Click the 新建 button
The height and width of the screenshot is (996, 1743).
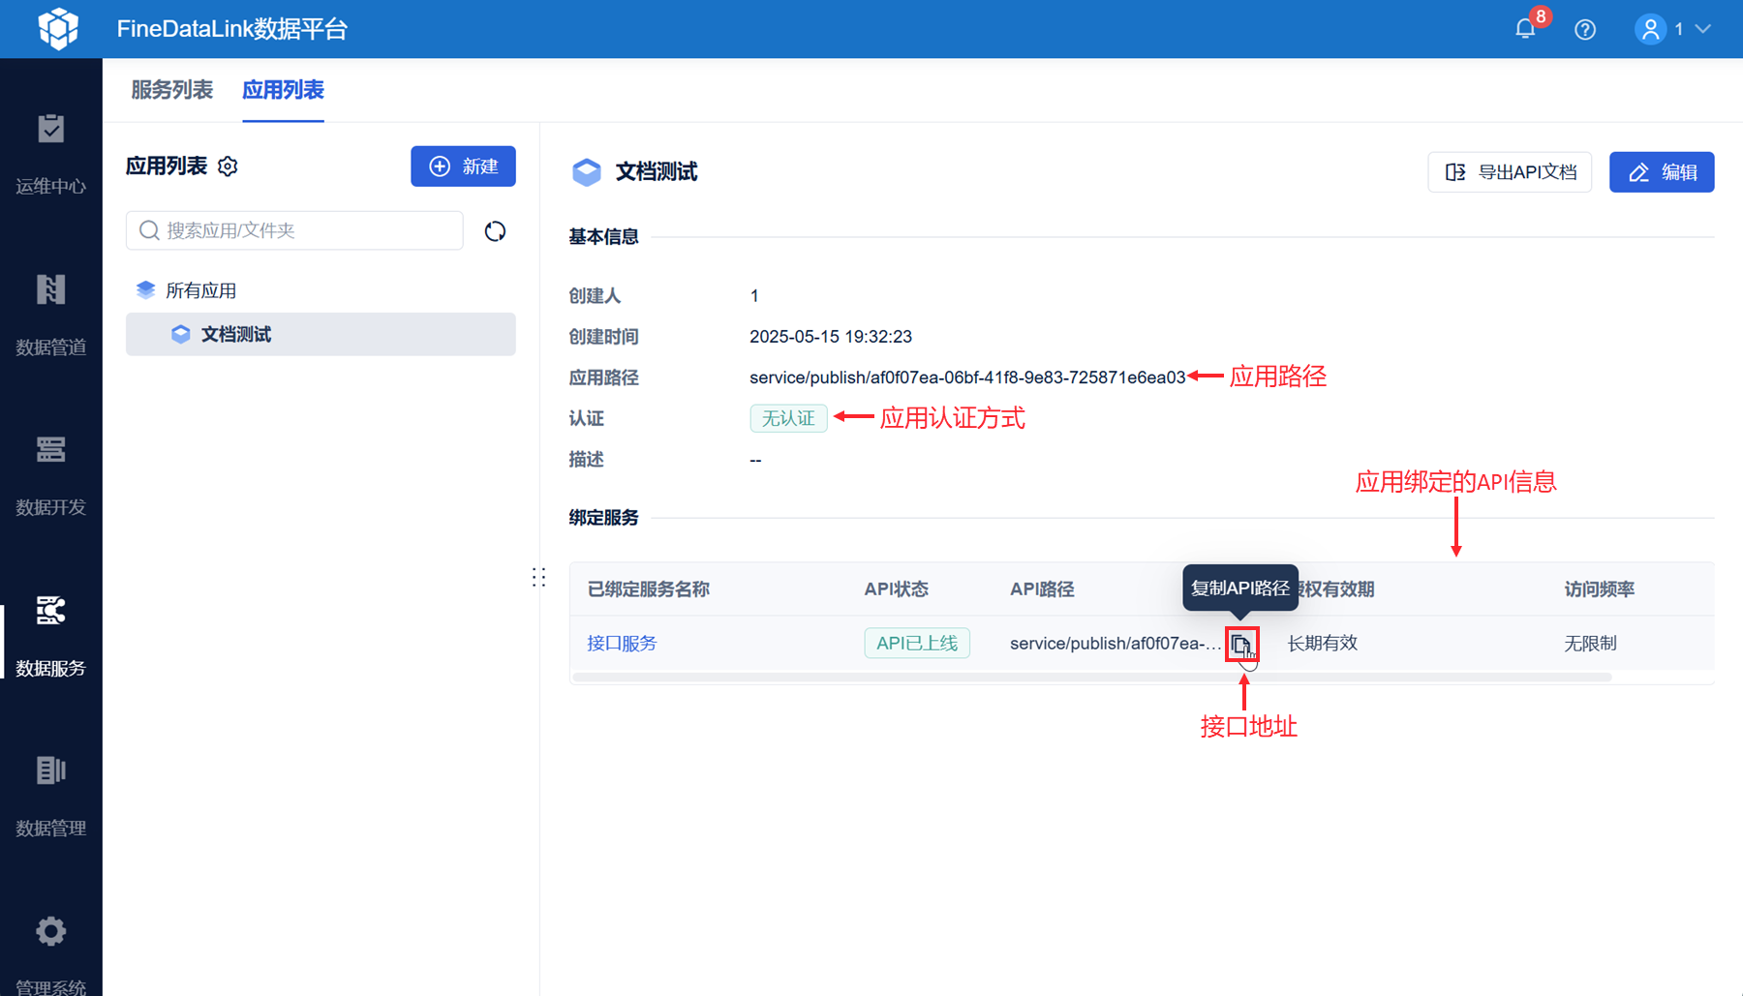coord(463,166)
